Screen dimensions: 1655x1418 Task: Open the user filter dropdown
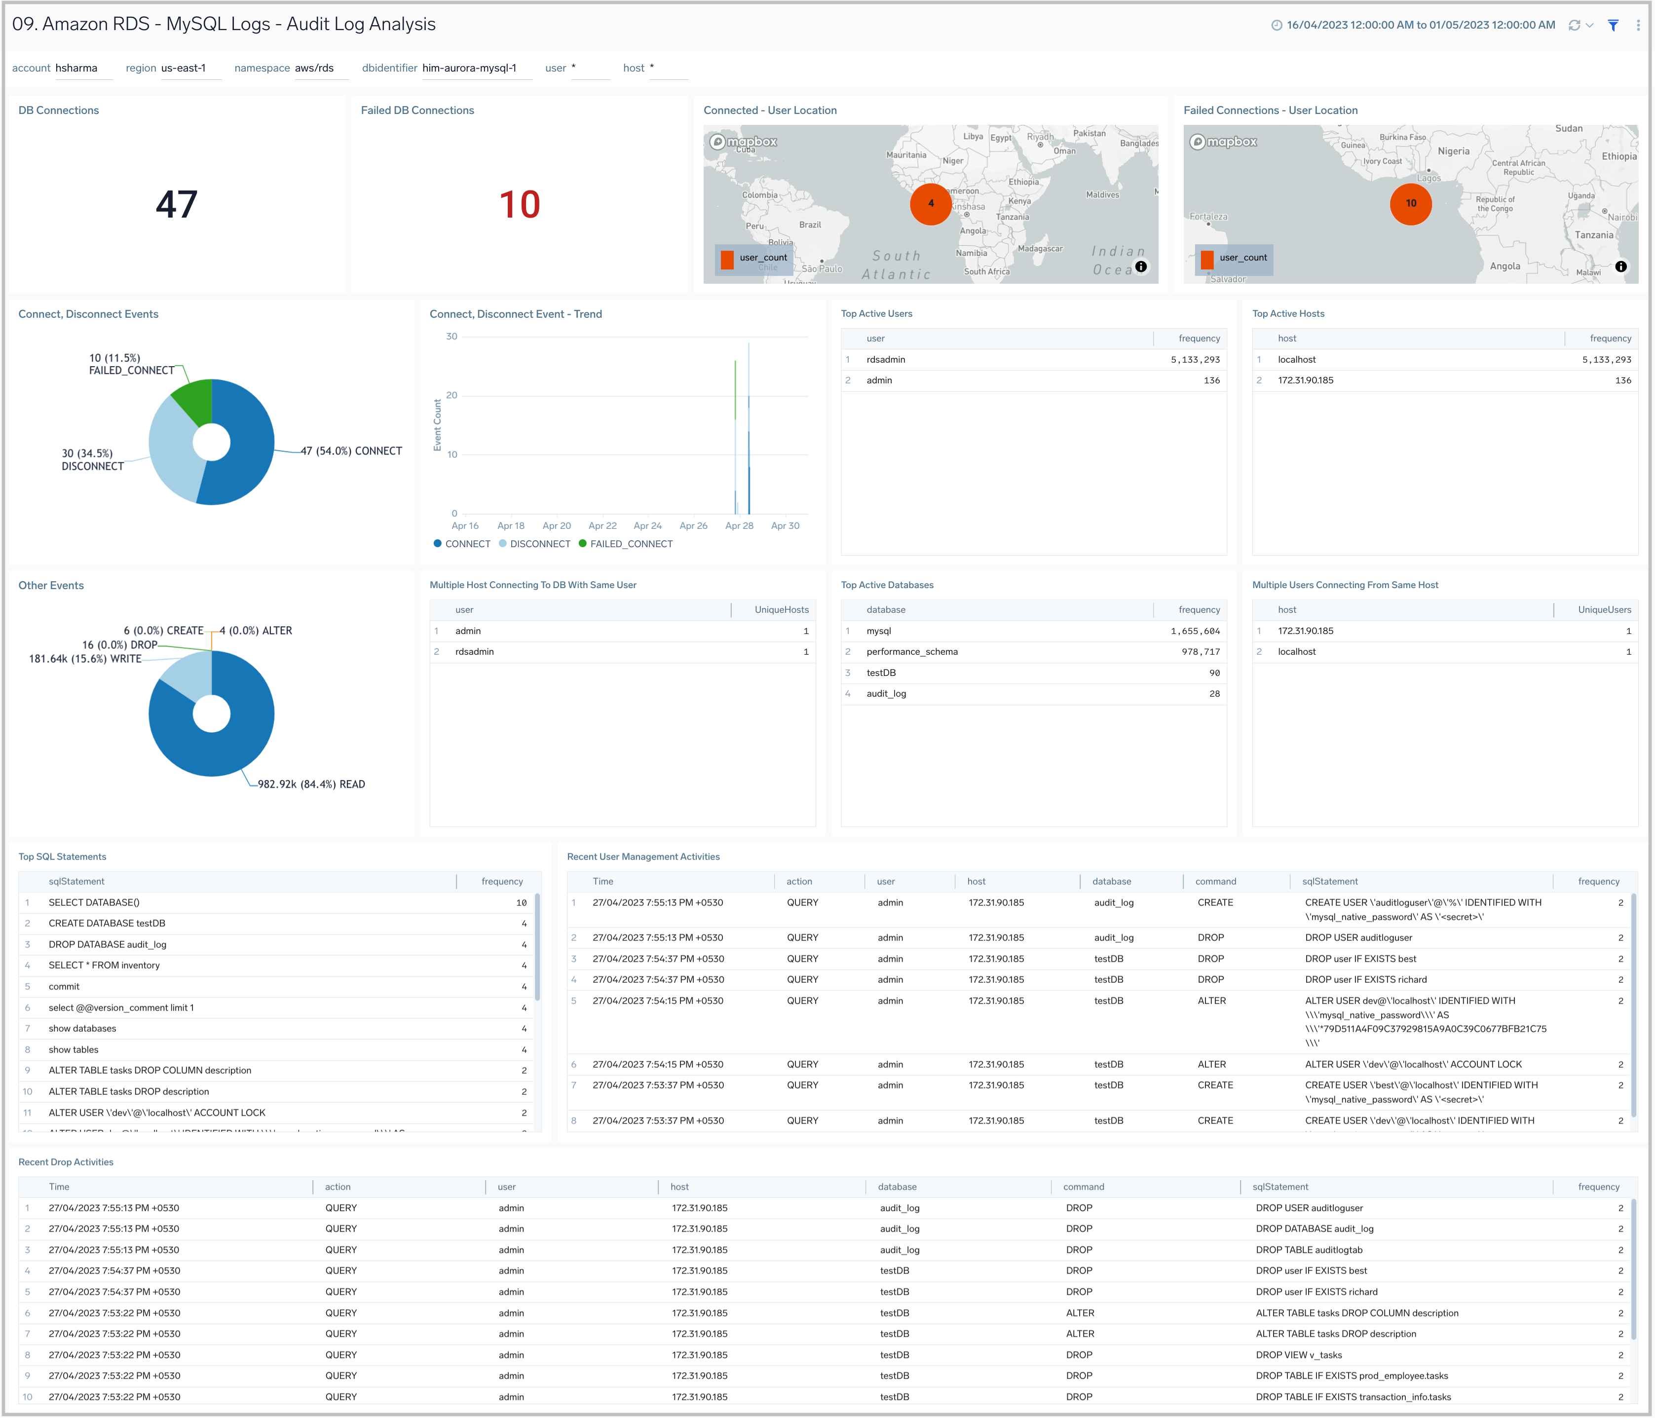[591, 68]
